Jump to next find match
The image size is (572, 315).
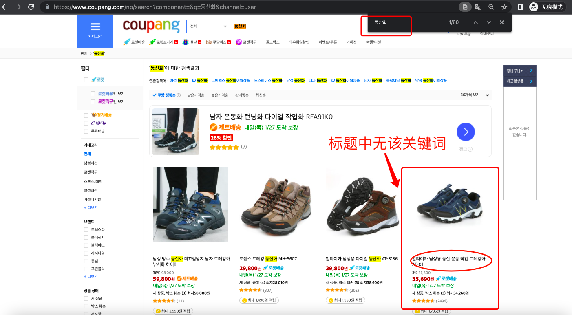pyautogui.click(x=489, y=22)
